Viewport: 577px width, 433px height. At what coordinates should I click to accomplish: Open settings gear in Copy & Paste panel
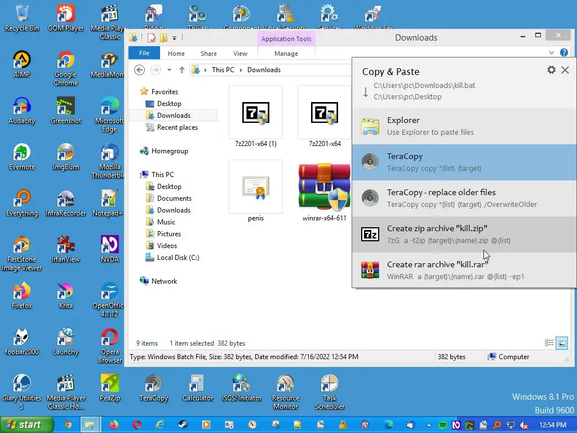pos(551,70)
